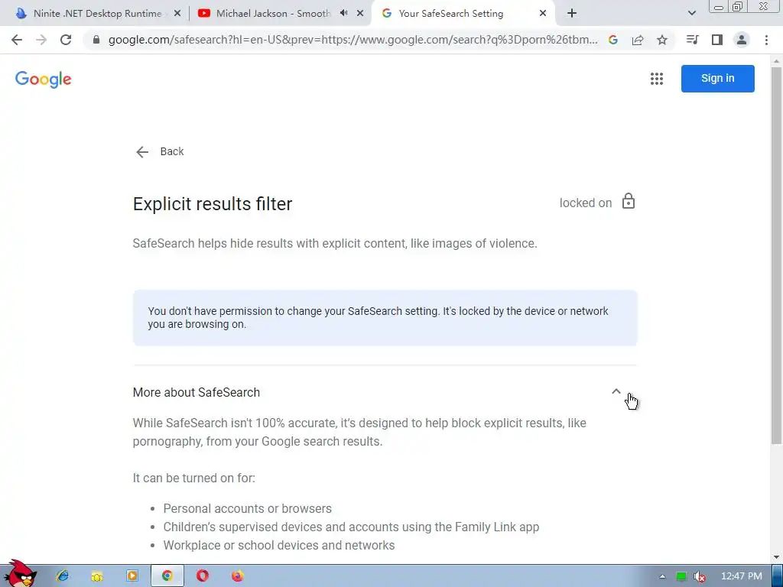Image resolution: width=783 pixels, height=587 pixels.
Task: Click the locked on status text
Action: coord(585,203)
